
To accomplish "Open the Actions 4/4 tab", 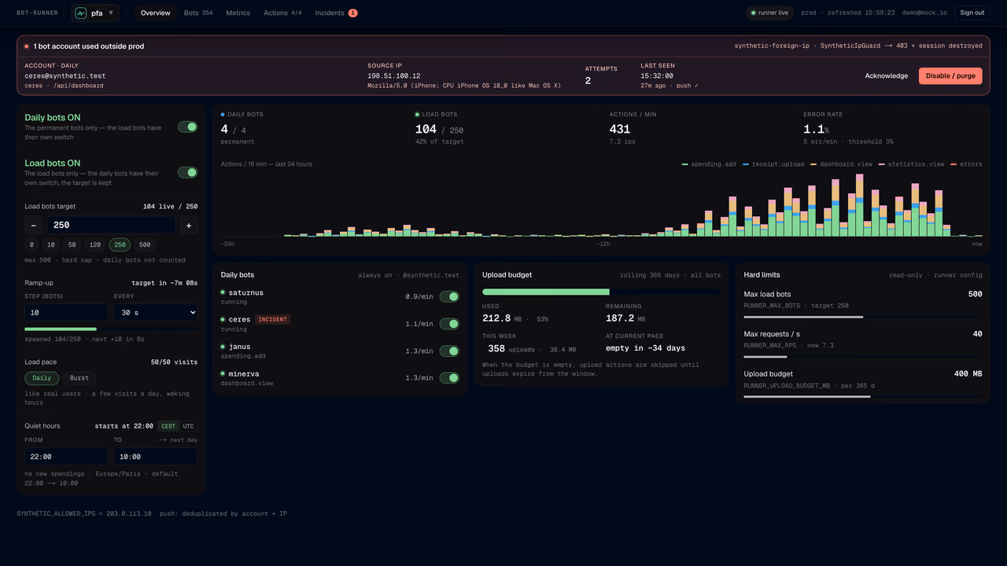I will click(x=282, y=13).
